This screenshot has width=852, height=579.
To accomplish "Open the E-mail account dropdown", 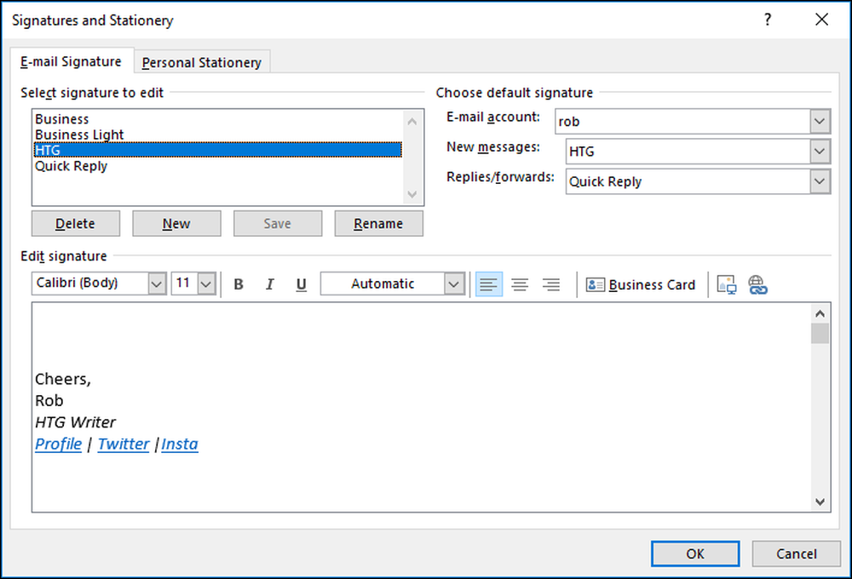I will click(820, 121).
